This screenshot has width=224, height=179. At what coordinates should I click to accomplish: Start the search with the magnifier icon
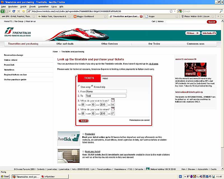pos(221,11)
